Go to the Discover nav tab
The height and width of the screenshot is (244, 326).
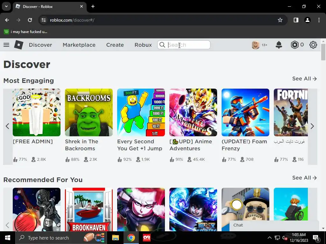(40, 45)
